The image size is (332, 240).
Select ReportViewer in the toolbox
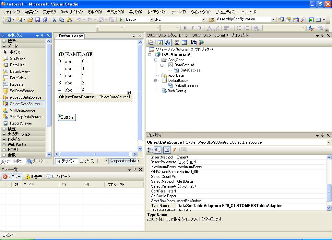pyautogui.click(x=23, y=123)
